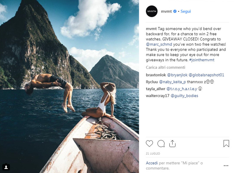The height and width of the screenshot is (173, 236).
Task: Save the post with the bookmark icon
Action: tap(226, 144)
